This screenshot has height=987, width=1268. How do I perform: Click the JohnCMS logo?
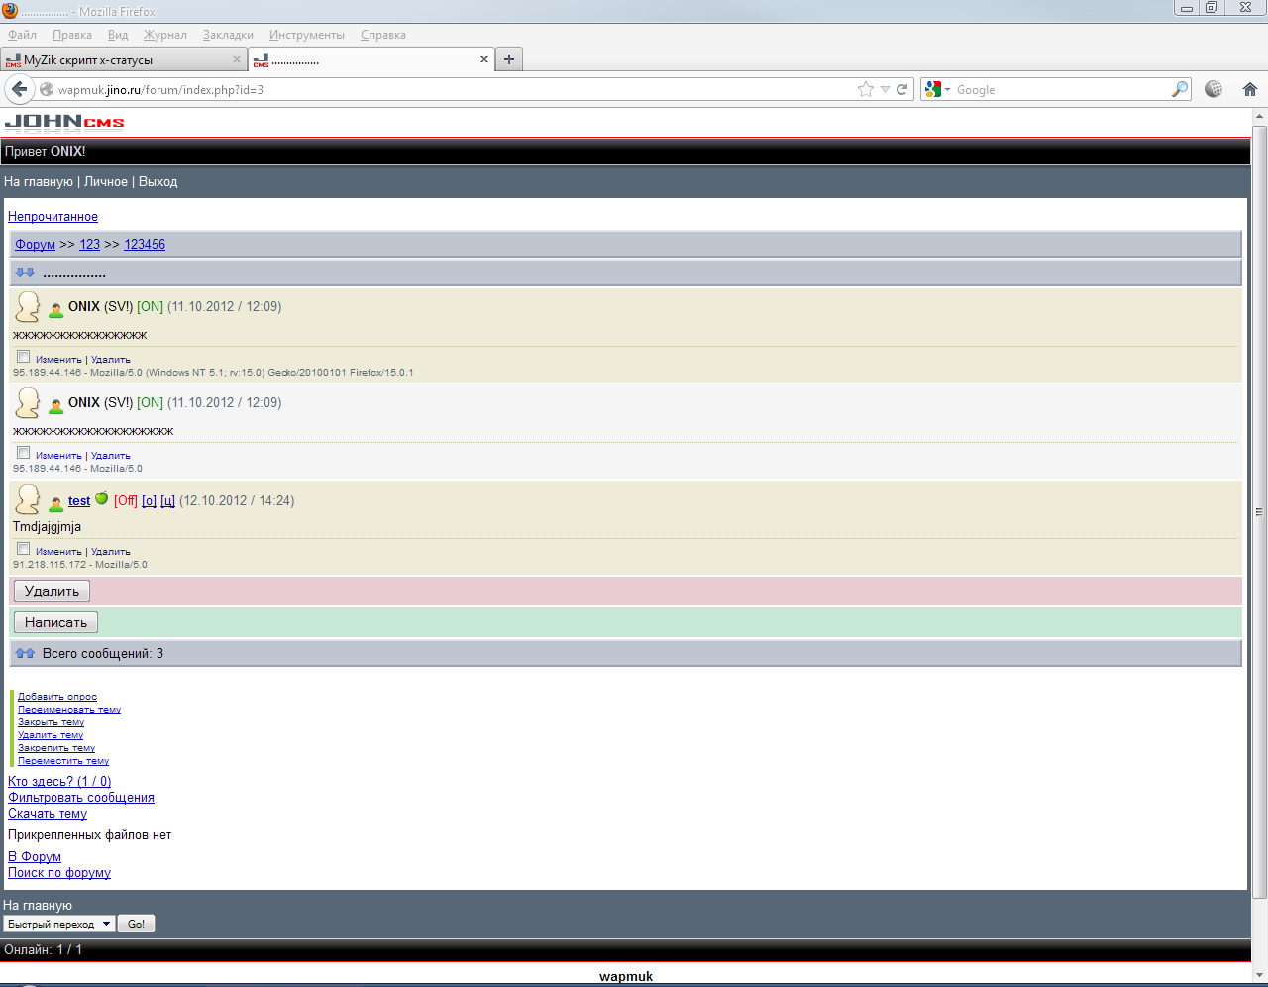pyautogui.click(x=64, y=123)
